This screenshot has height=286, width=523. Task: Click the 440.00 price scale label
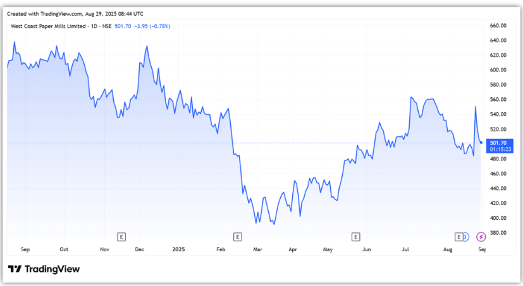(x=500, y=189)
